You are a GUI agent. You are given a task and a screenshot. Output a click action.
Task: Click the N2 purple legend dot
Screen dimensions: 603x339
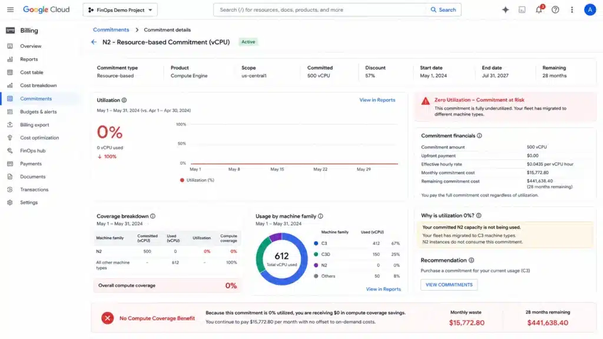[x=316, y=265]
